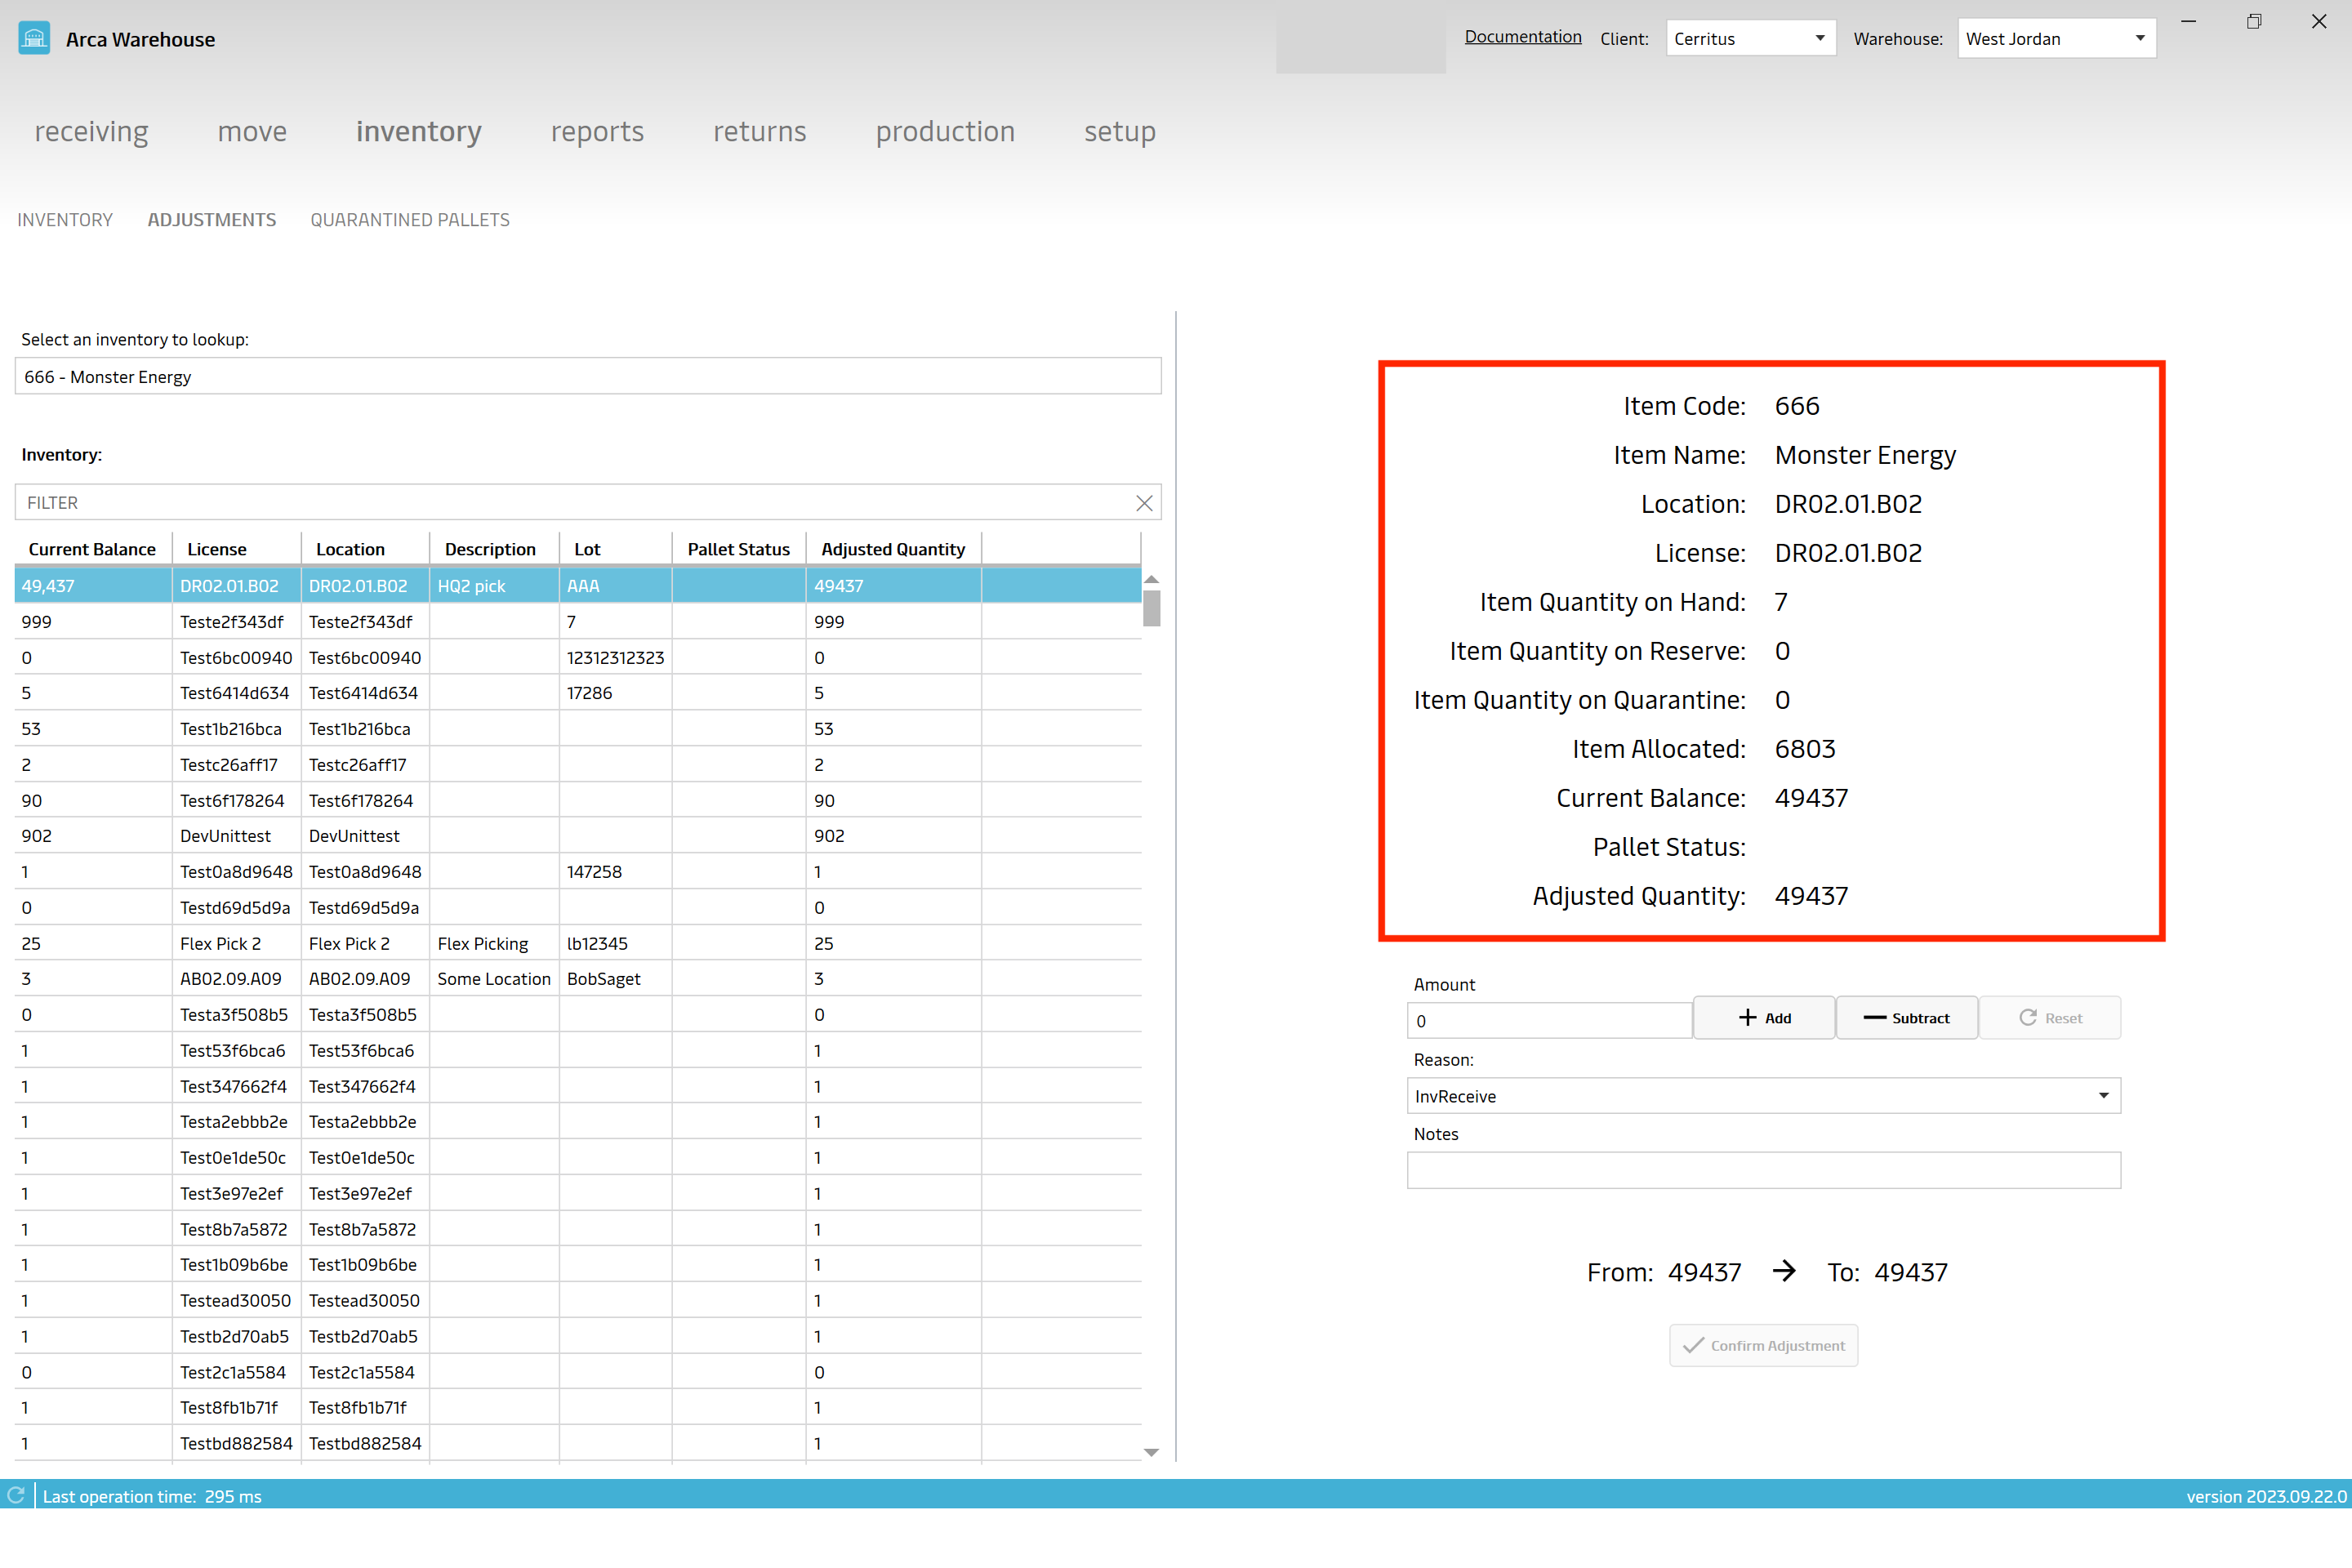Select the Test0e1de50c license row
The width and height of the screenshot is (2352, 1568).
coord(578,1157)
